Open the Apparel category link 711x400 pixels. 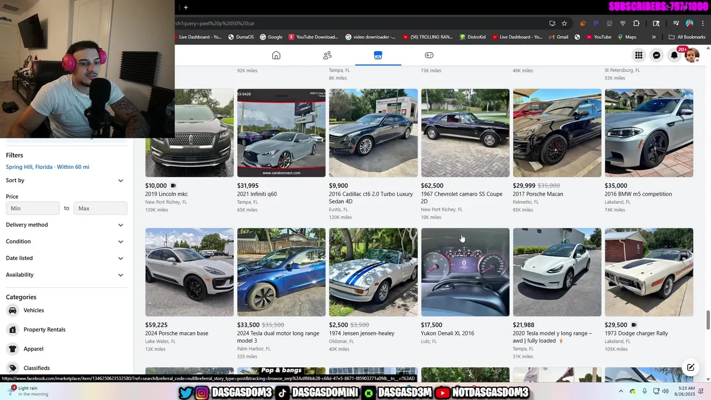coord(33,349)
